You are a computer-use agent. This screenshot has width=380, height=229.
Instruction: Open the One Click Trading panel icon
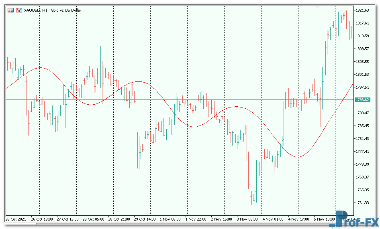[10, 10]
